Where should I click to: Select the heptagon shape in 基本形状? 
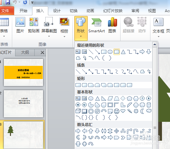coord(142,98)
